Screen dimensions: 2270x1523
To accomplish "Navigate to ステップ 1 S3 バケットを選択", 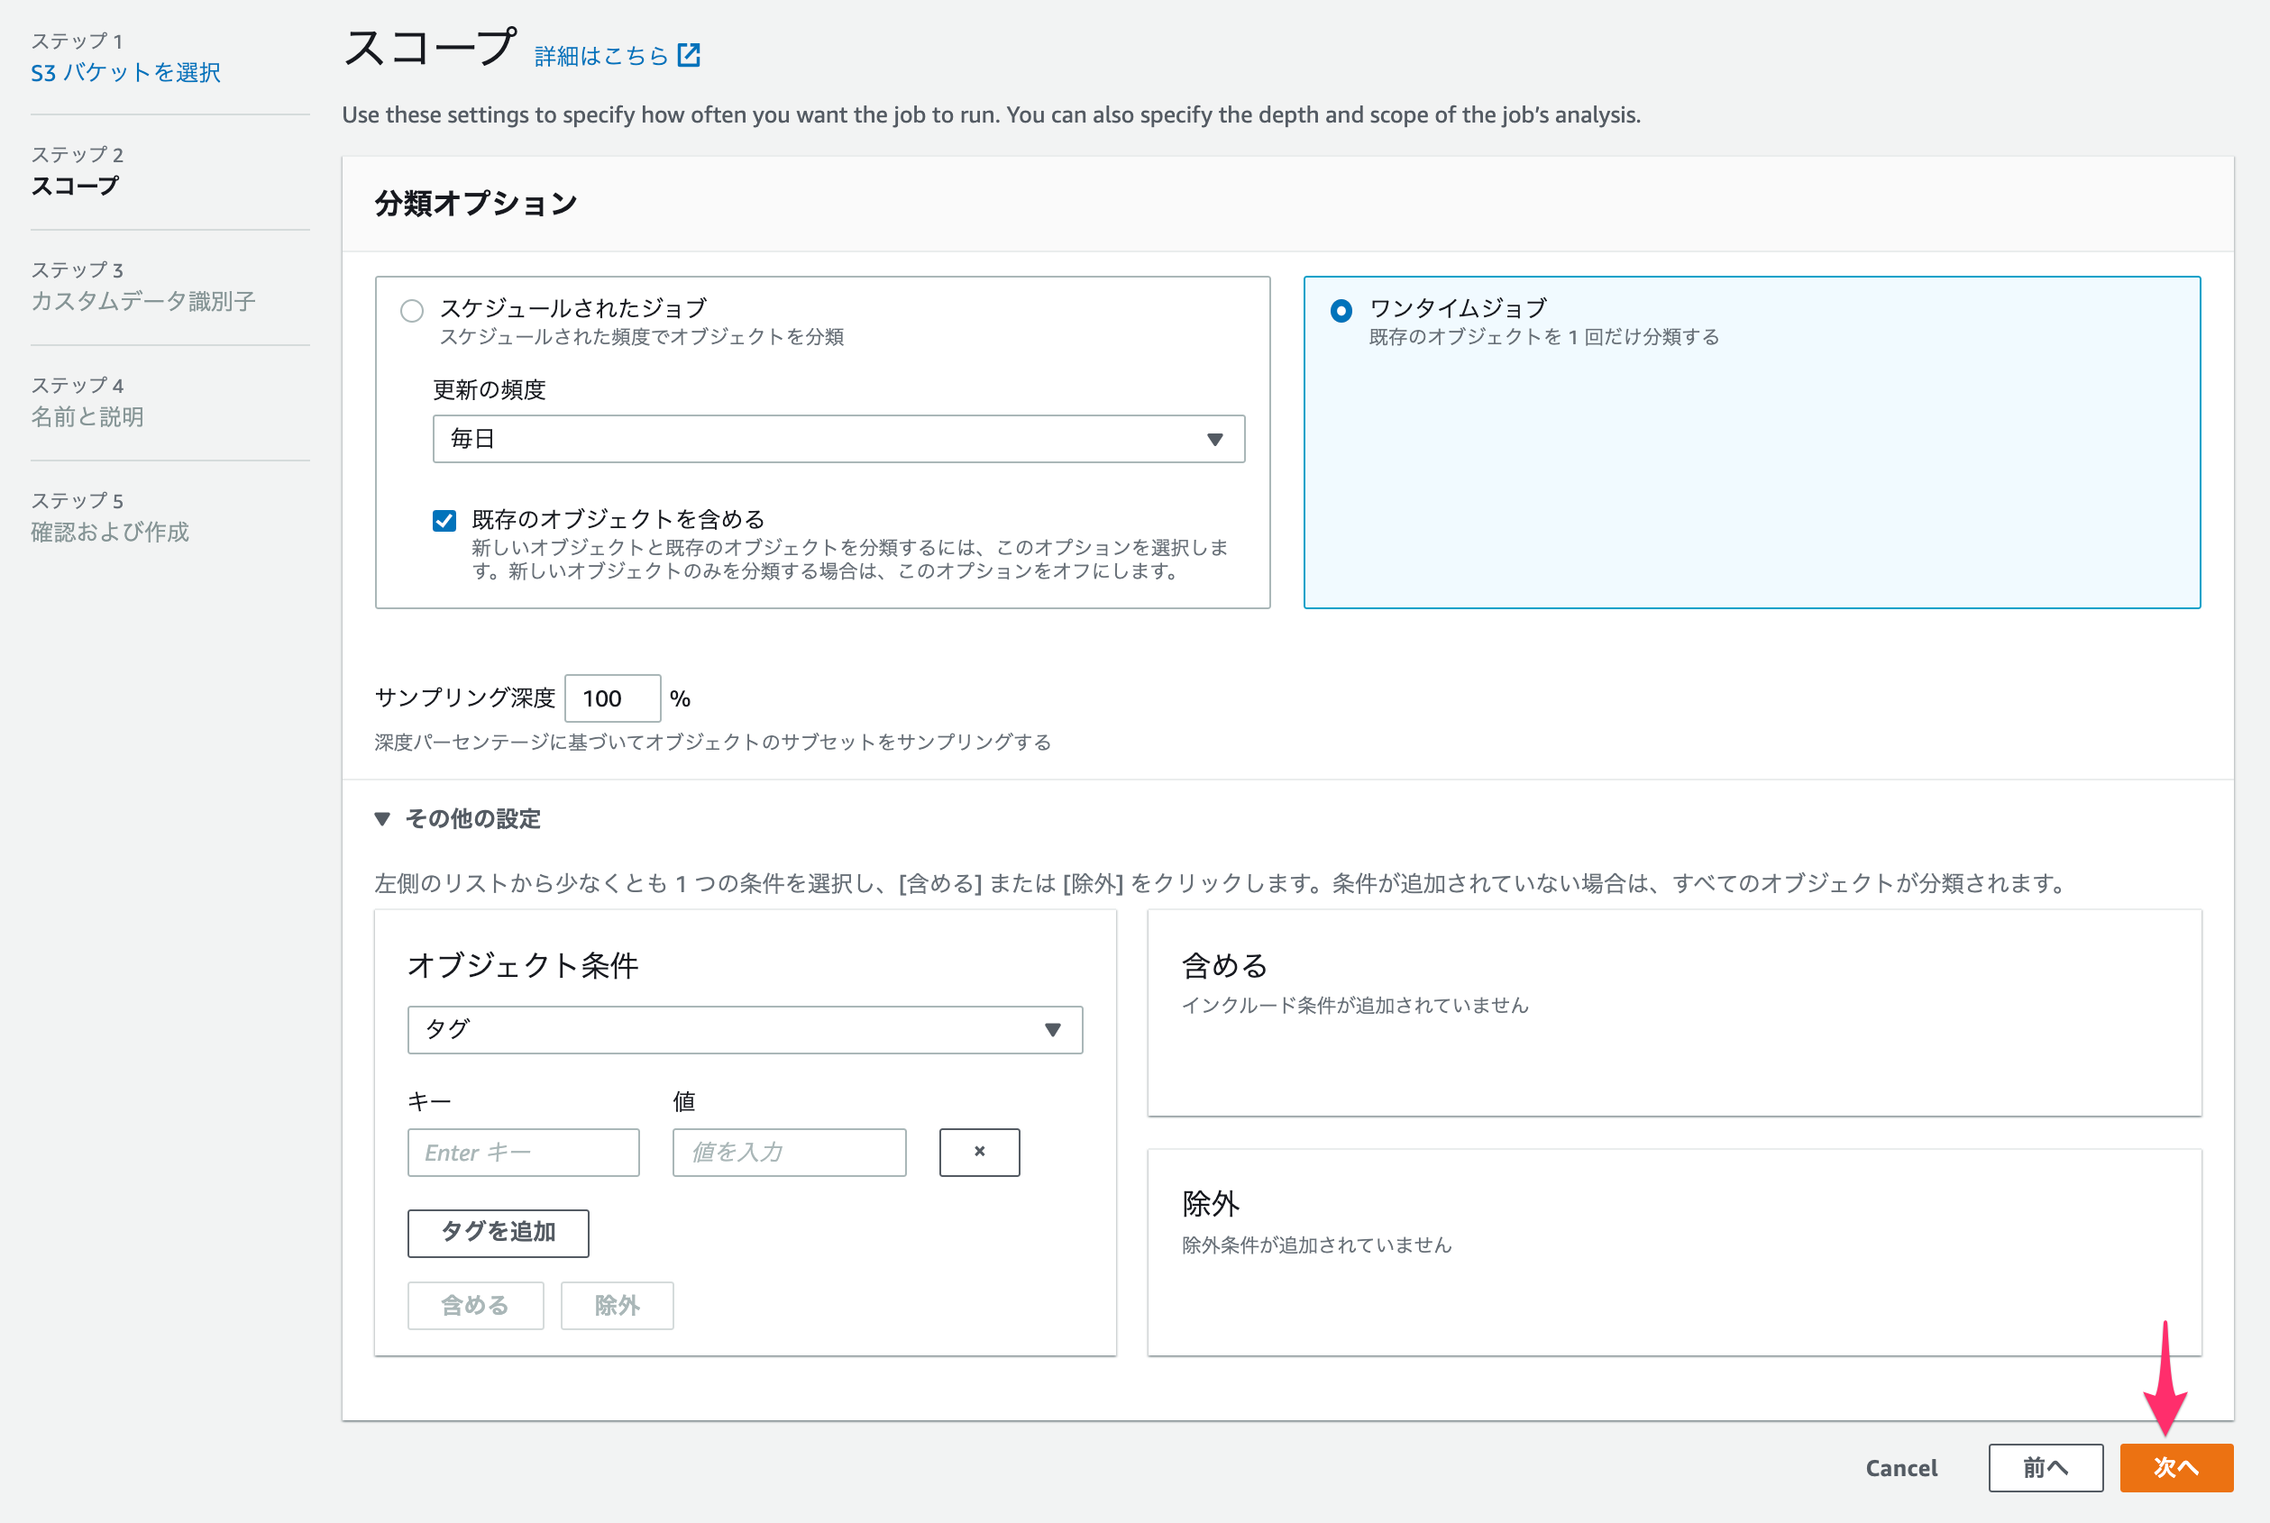I will 125,72.
